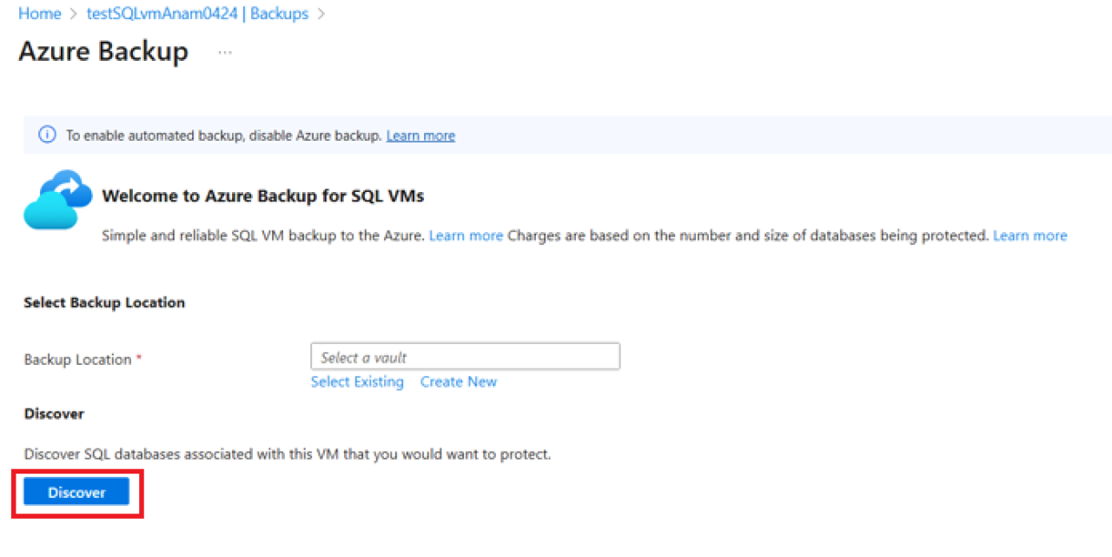Open the ellipsis menu beside Azure Backup
Viewport: 1112px width, 557px height.
[225, 52]
